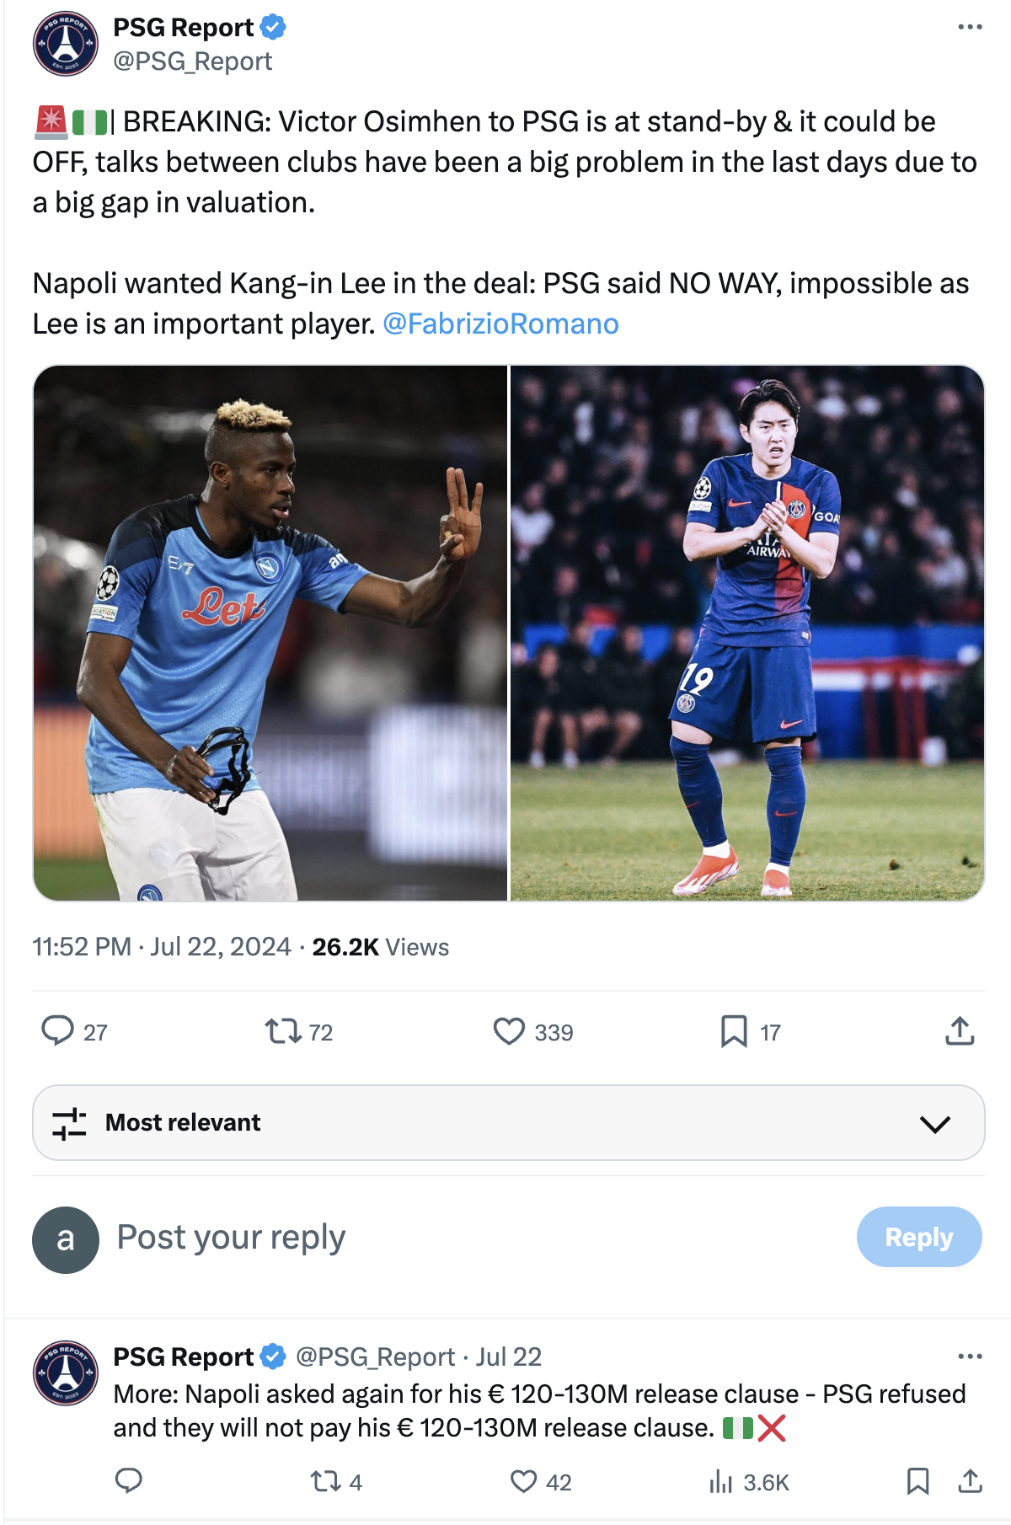Bookmark the main post showing 17 bookmarks
Screen dimensions: 1011x1525
coord(734,1031)
